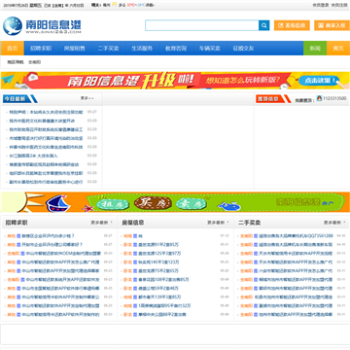350x350 pixels.
Task: Select 全南阳 in the 地区导航 row
Action: point(35,62)
